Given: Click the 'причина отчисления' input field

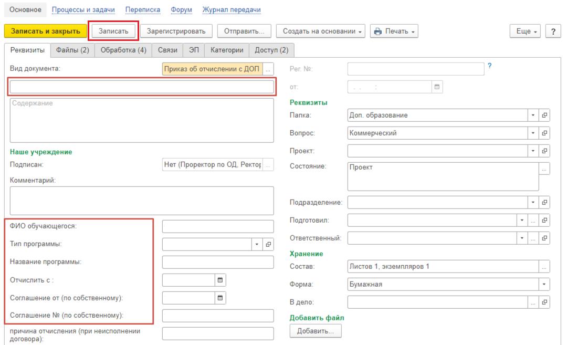Looking at the screenshot, I should point(218,333).
